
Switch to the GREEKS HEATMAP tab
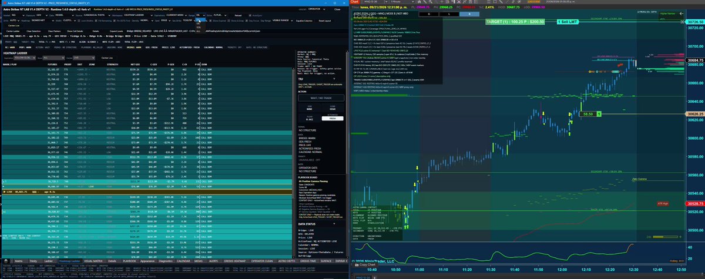234,261
